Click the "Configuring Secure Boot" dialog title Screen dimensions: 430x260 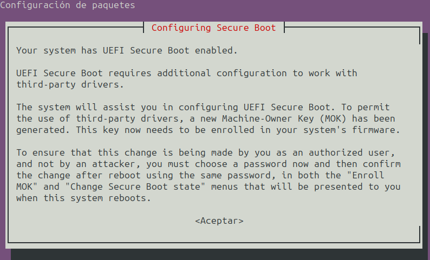(x=213, y=28)
